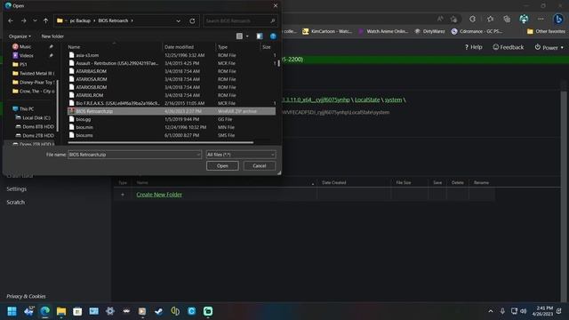This screenshot has height=320, width=569.
Task: Open the Twisted Metal III folder shortcut
Action: 34,73
